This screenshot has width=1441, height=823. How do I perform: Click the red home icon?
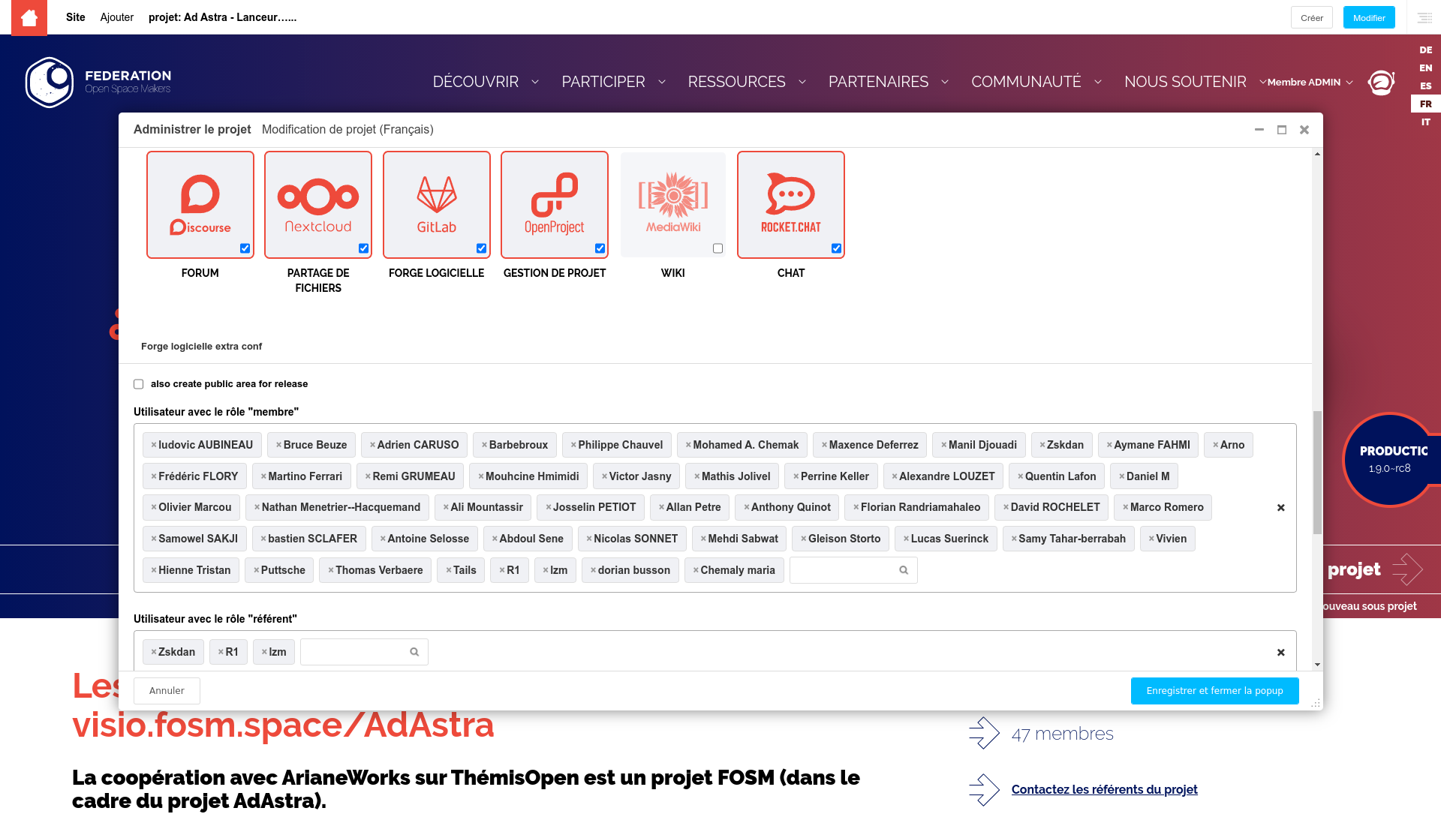(29, 17)
